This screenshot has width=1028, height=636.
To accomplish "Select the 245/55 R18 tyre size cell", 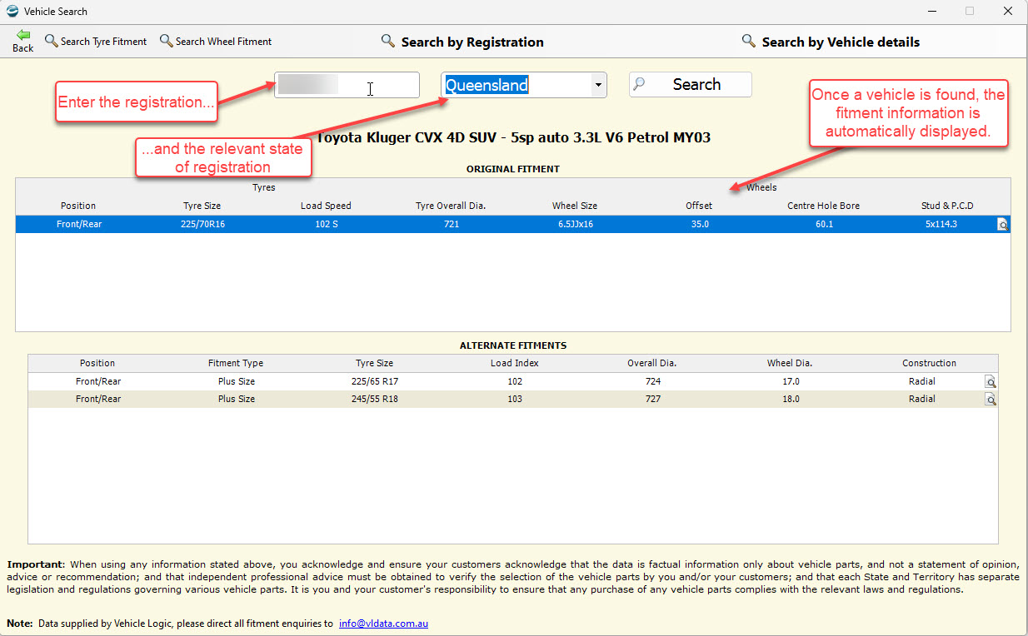I will 374,399.
